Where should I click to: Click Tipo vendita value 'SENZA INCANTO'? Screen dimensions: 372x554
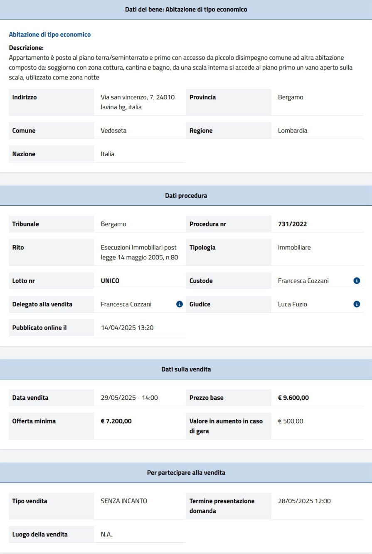pyautogui.click(x=124, y=501)
